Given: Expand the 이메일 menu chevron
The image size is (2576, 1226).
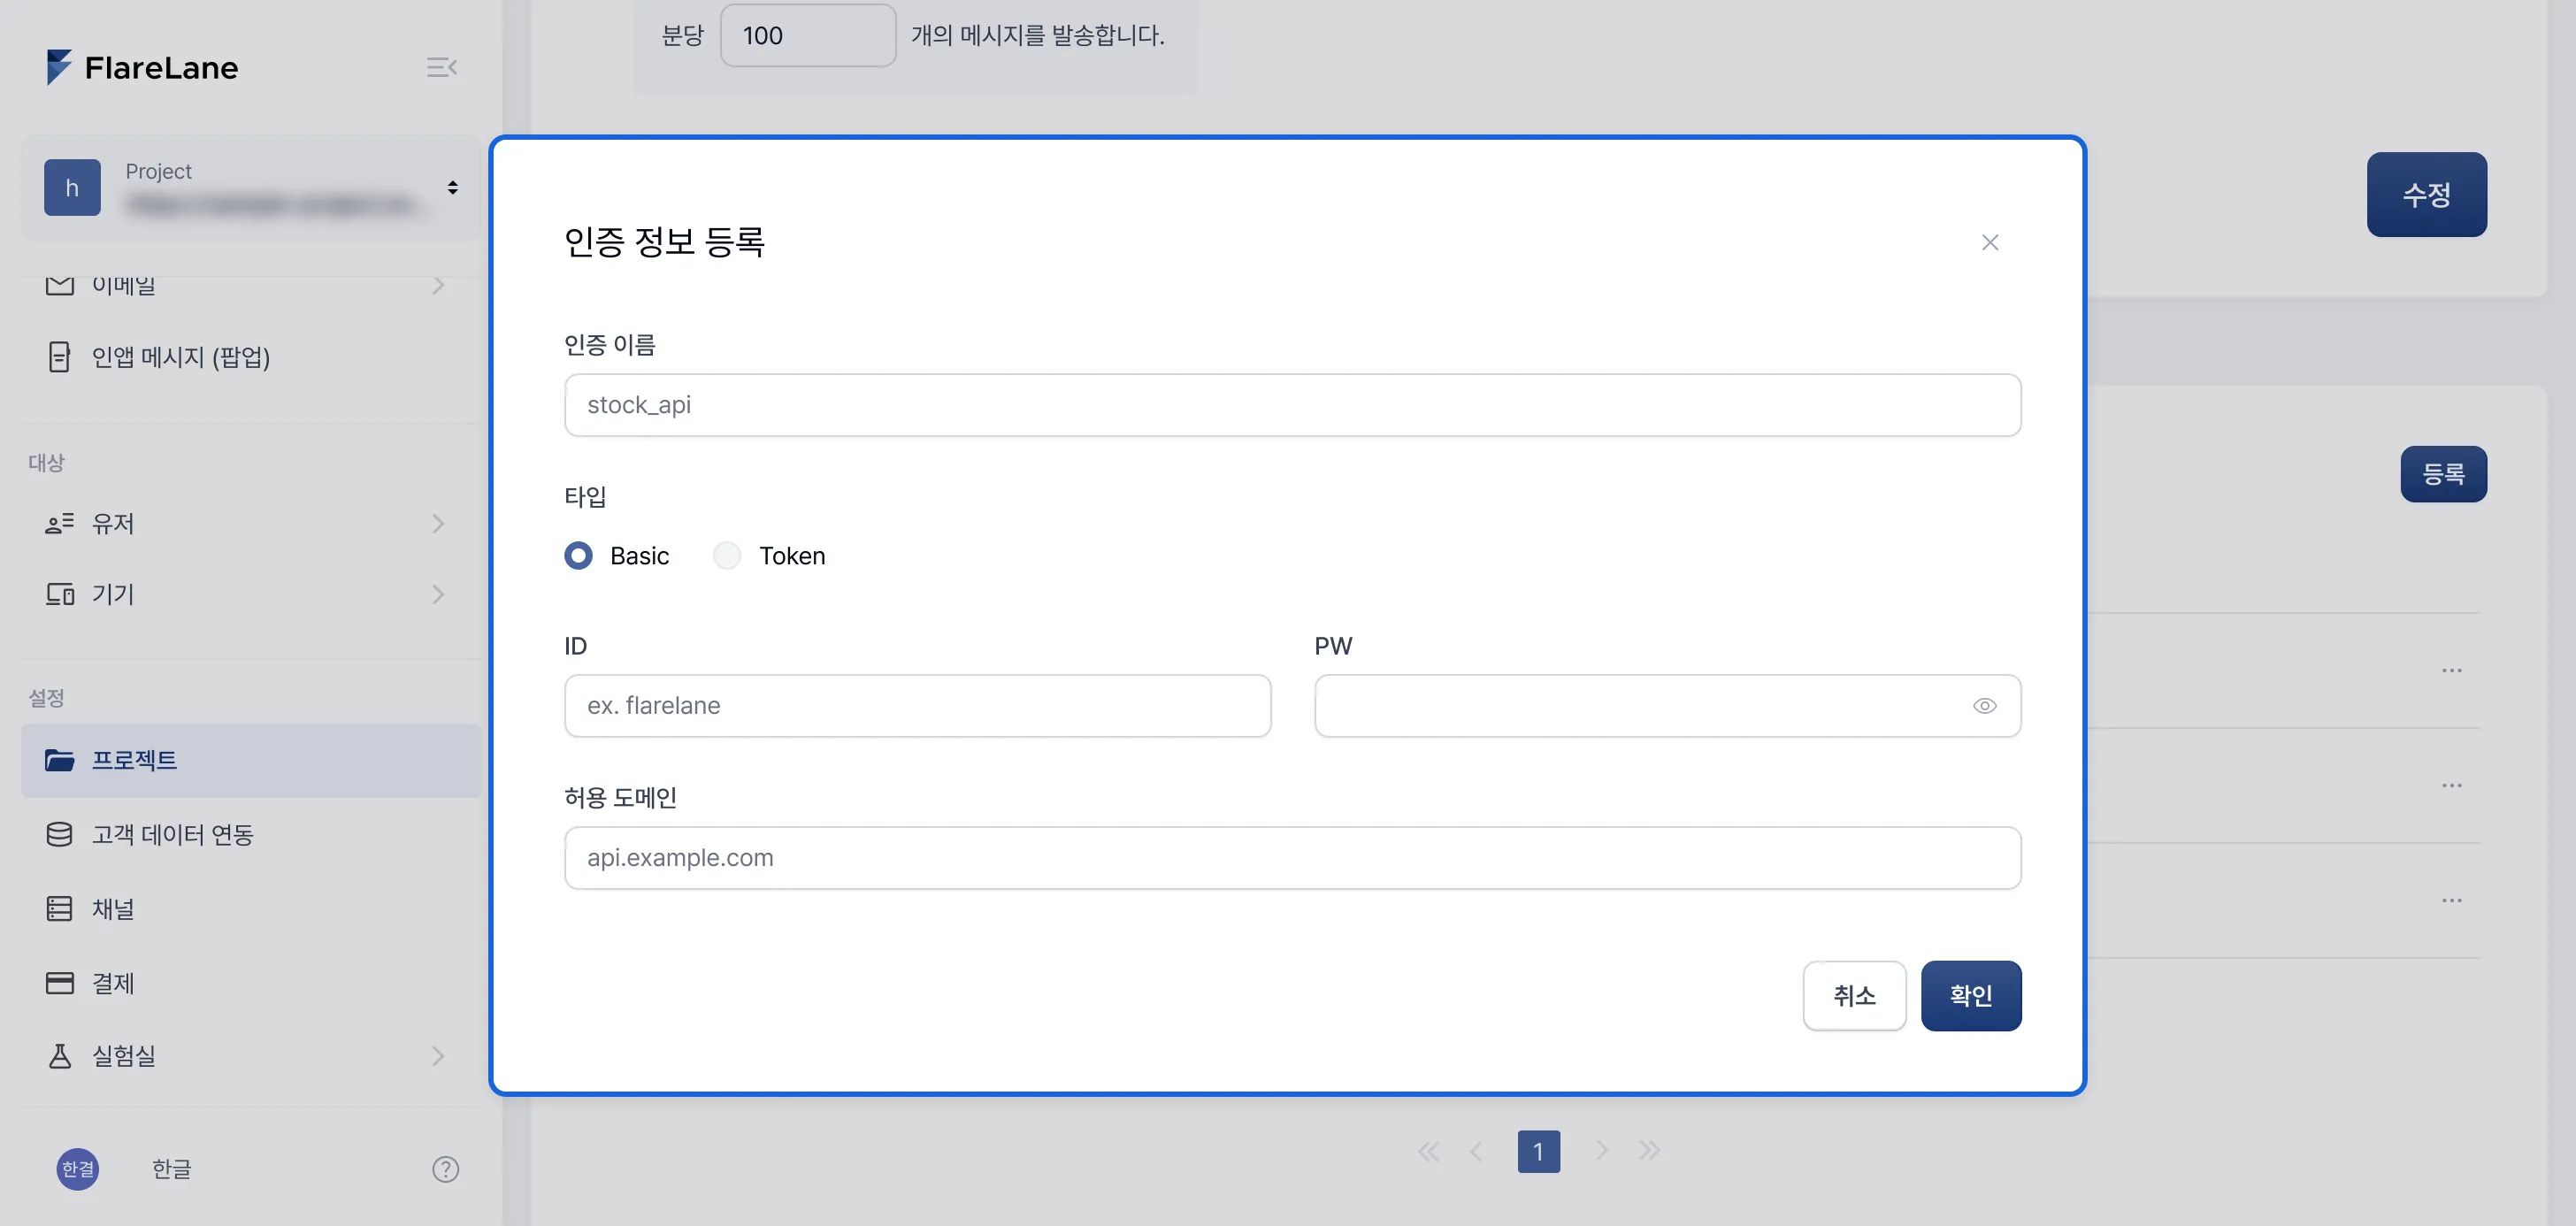Looking at the screenshot, I should coord(438,286).
